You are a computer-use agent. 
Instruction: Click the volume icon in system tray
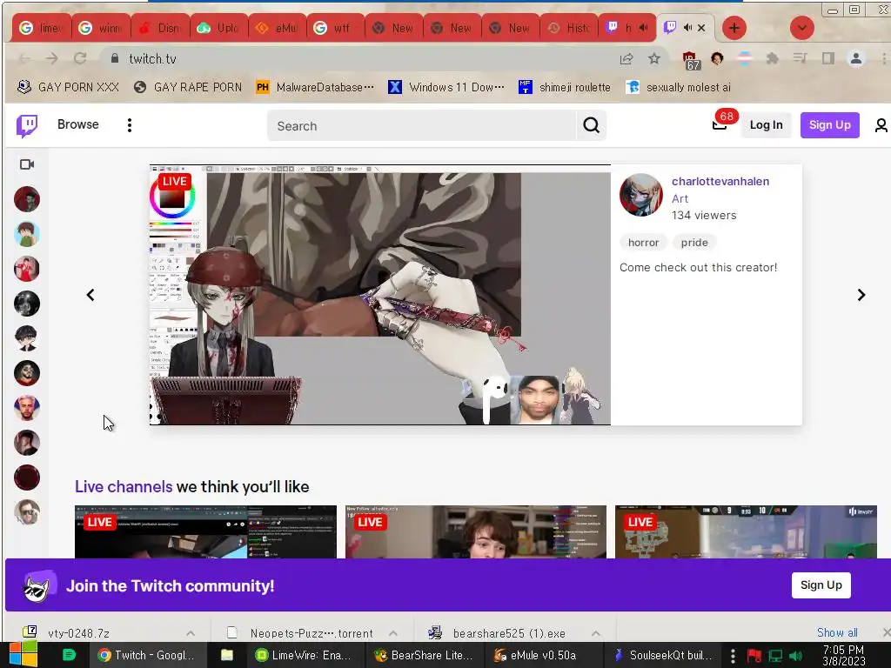point(795,656)
